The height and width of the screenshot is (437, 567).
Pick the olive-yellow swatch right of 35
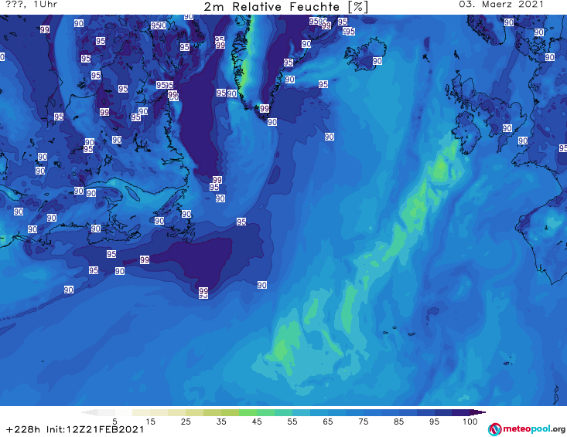click(x=230, y=412)
